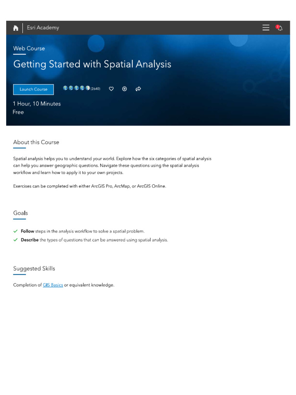Viewport: 296px width, 395px height.
Task: Click the (2640) ratings count
Action: tap(96, 89)
